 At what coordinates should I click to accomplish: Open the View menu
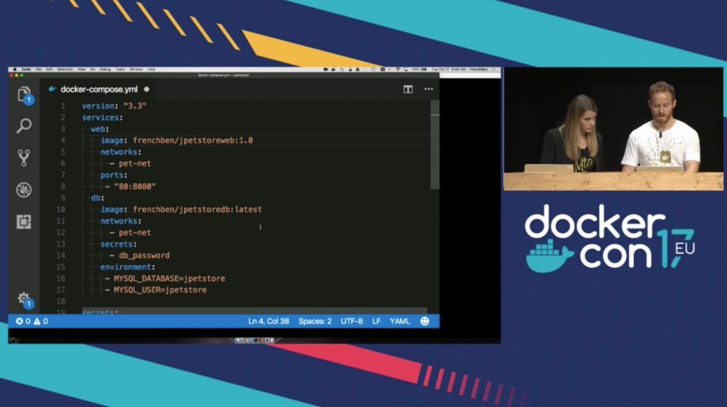click(x=82, y=69)
